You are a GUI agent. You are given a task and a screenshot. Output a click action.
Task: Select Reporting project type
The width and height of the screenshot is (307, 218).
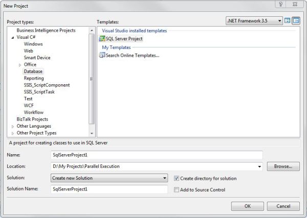coord(34,78)
